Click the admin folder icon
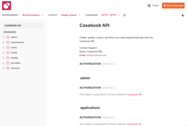This screenshot has height=126, width=187. point(8,37)
